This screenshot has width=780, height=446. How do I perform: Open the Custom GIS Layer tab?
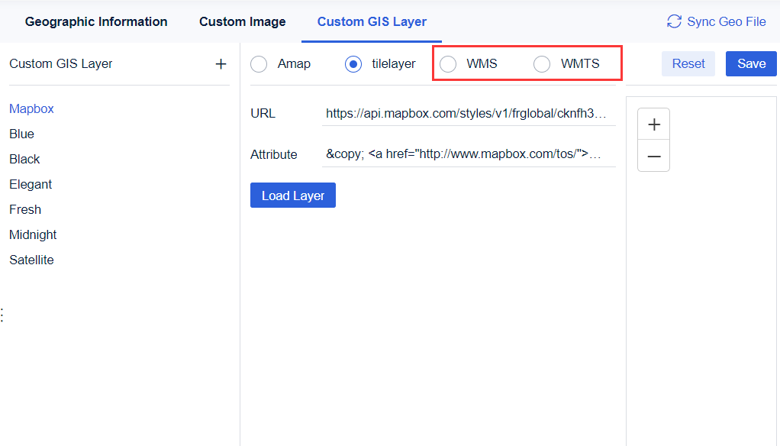tap(372, 21)
